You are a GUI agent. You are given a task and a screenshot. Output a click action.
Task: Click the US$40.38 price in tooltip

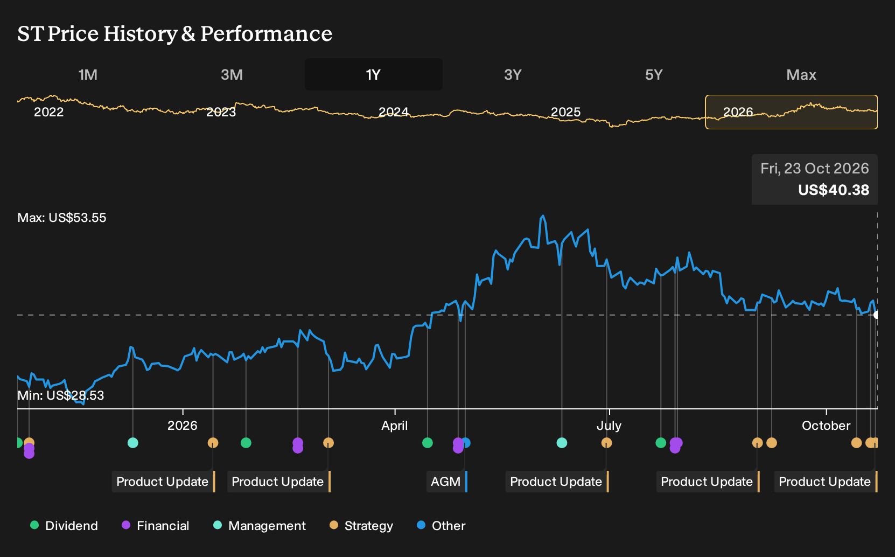pyautogui.click(x=834, y=190)
